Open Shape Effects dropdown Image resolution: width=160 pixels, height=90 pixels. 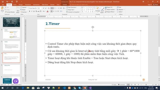tap(110, 12)
